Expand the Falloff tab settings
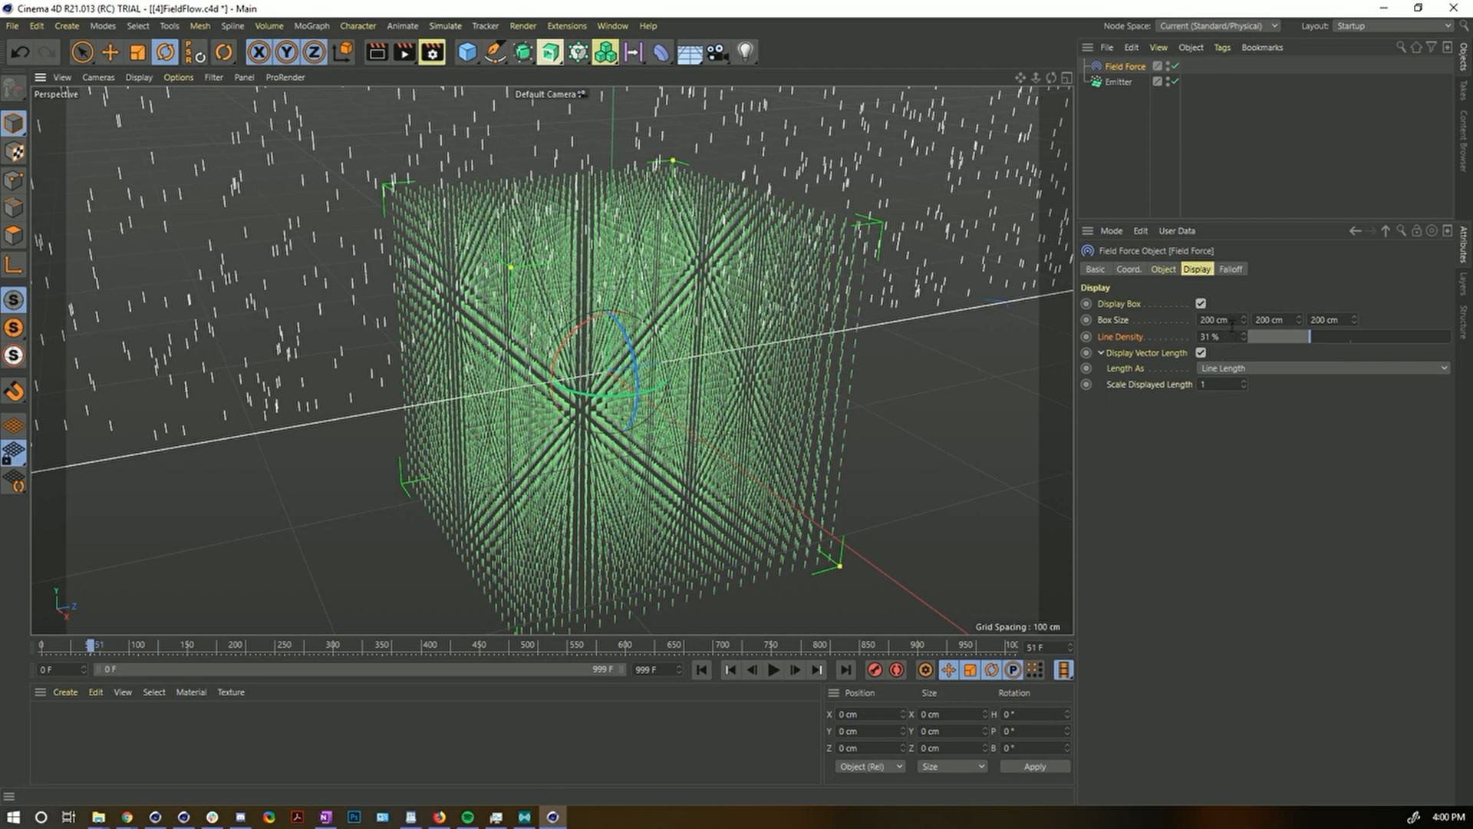Screen dimensions: 1473x829 coord(1229,268)
